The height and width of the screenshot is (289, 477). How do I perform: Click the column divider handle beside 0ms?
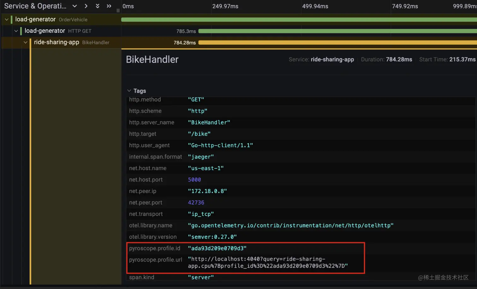tap(118, 10)
